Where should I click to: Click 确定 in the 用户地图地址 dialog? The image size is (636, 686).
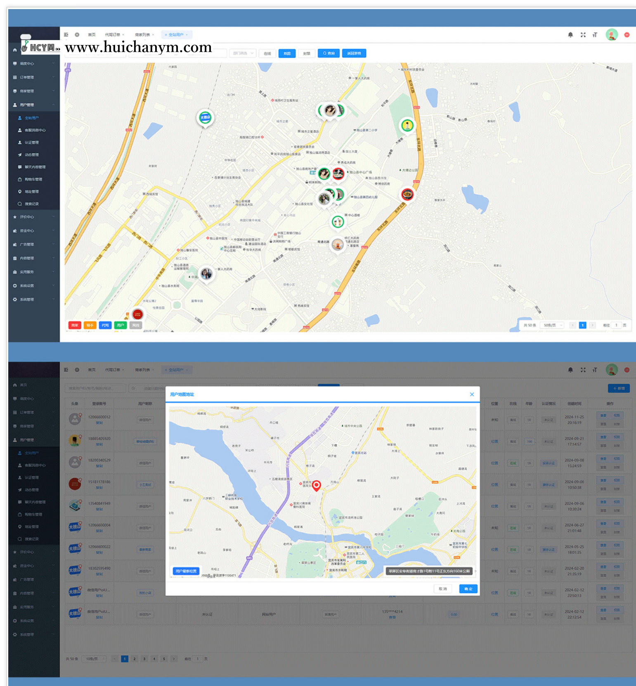pyautogui.click(x=468, y=589)
